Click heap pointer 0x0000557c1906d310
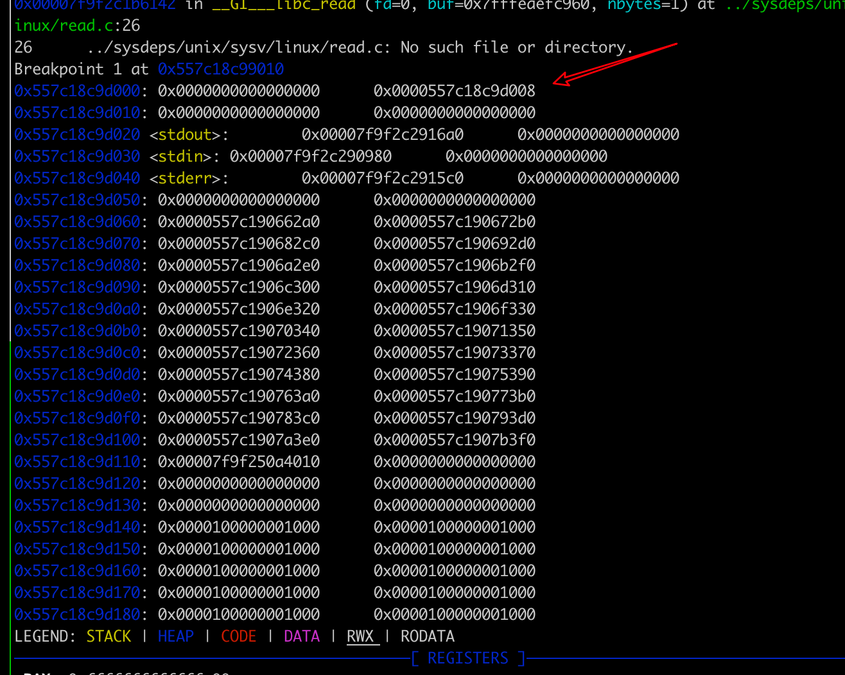845x675 pixels. coord(455,287)
